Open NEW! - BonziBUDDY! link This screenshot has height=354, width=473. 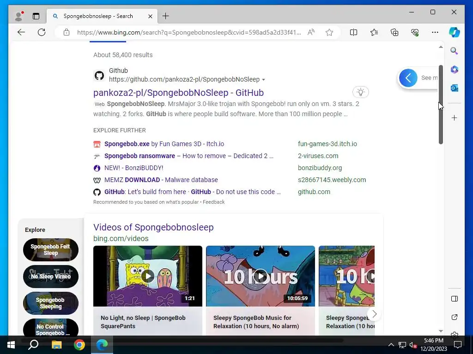point(133,168)
